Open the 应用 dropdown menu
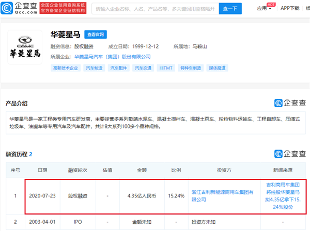This screenshot has width=310, height=231. pos(264,8)
